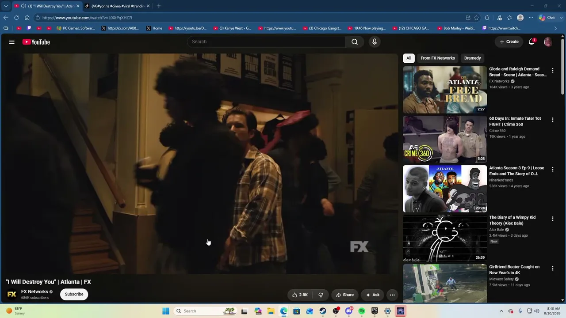
Task: Open the browser profile icon
Action: coord(520,18)
